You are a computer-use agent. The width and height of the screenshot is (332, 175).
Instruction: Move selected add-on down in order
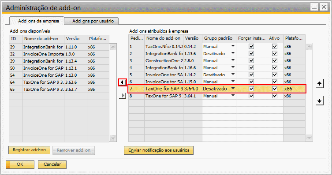pyautogui.click(x=320, y=101)
